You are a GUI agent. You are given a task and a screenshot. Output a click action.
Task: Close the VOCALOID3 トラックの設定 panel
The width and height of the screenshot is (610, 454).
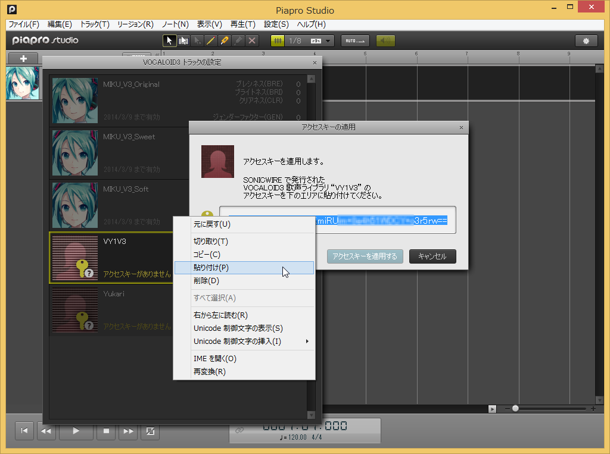click(x=315, y=62)
